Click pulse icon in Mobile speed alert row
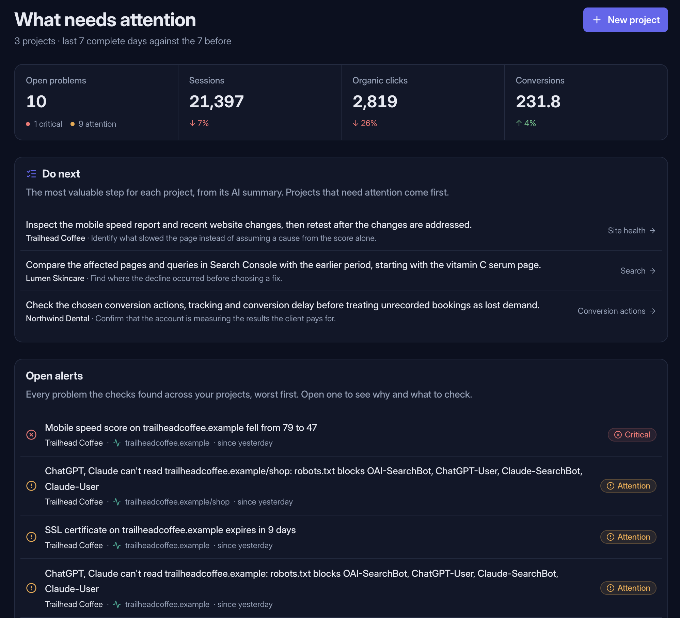Viewport: 680px width, 618px height. [117, 443]
